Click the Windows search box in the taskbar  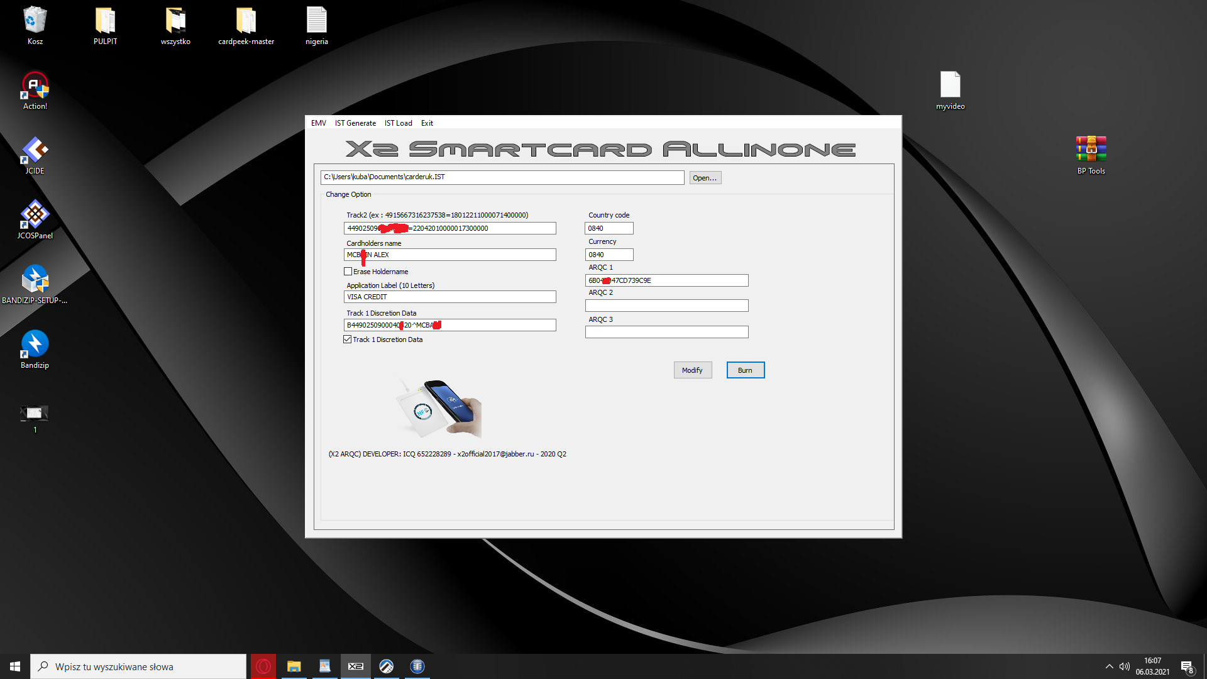pos(138,666)
